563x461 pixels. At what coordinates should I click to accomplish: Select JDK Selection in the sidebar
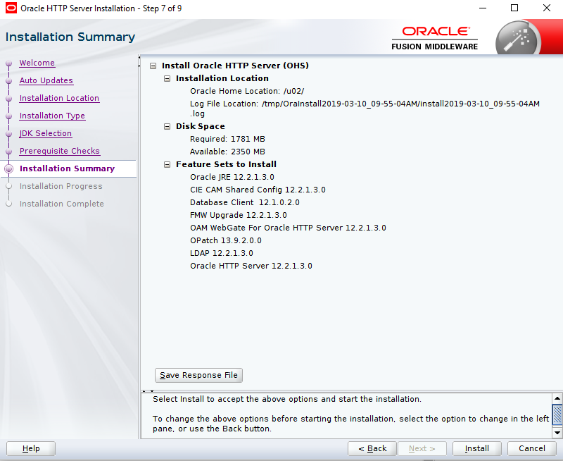point(45,133)
